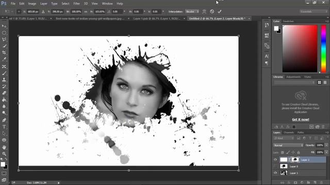The width and height of the screenshot is (330, 185).
Task: Open the Normal blend mode dropdown
Action: coord(288,145)
